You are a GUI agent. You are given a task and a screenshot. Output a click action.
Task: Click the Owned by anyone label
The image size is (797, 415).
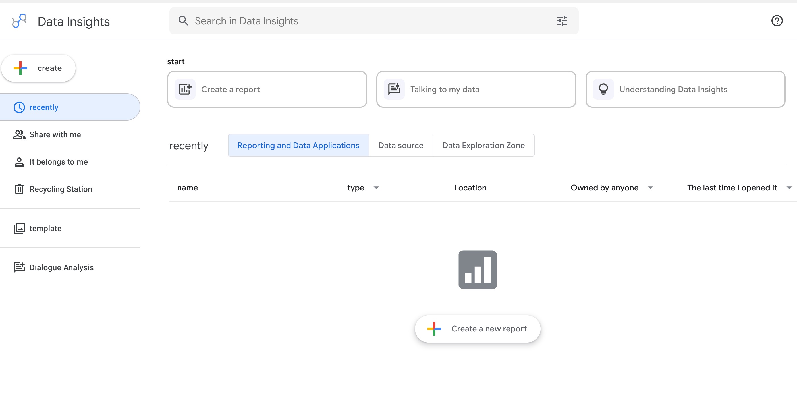coord(605,188)
